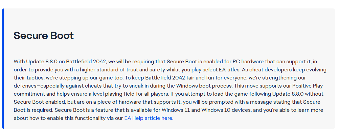Click the Secure Boot heading

click(x=44, y=36)
